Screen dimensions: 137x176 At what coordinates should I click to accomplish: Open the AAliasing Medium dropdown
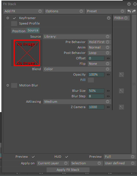tap(77, 102)
